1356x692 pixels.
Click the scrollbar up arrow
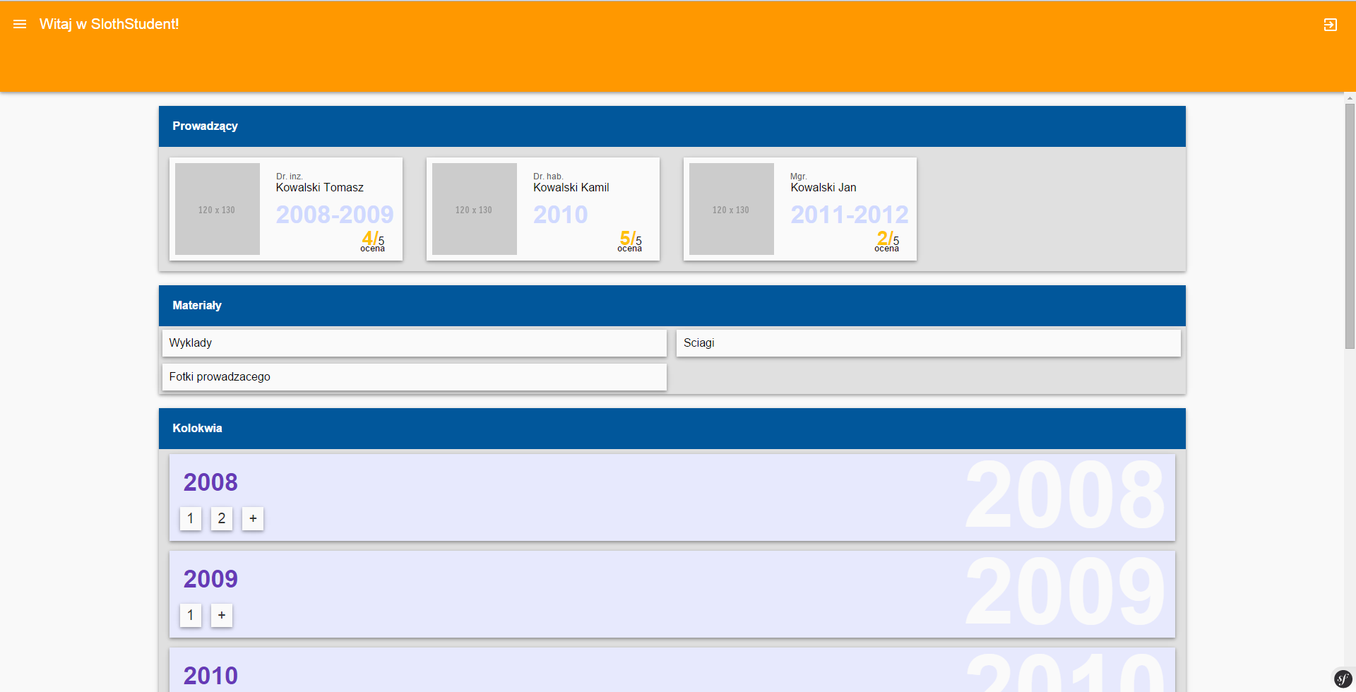pos(1350,98)
